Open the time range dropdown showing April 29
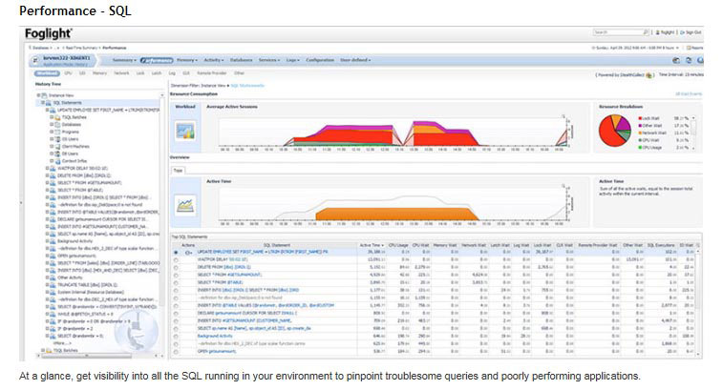The image size is (723, 390). [x=634, y=48]
